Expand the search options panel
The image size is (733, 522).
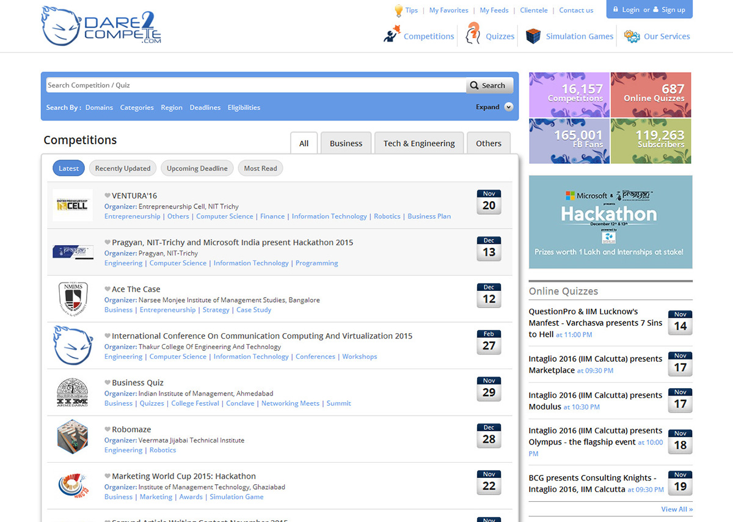(494, 107)
